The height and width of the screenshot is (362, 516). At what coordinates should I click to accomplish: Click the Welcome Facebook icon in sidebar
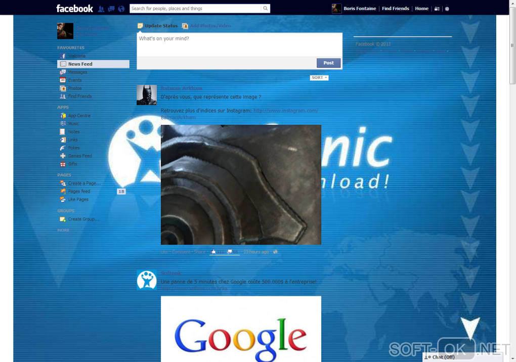point(63,56)
